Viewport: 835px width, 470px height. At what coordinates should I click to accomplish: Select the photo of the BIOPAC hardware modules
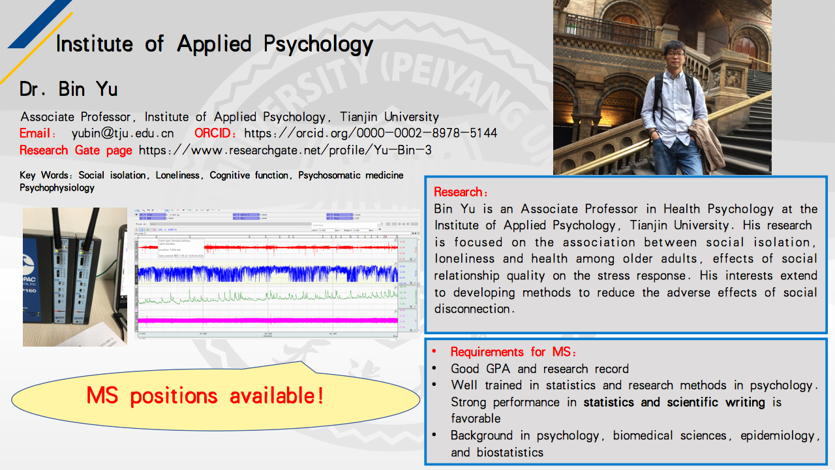pos(74,277)
